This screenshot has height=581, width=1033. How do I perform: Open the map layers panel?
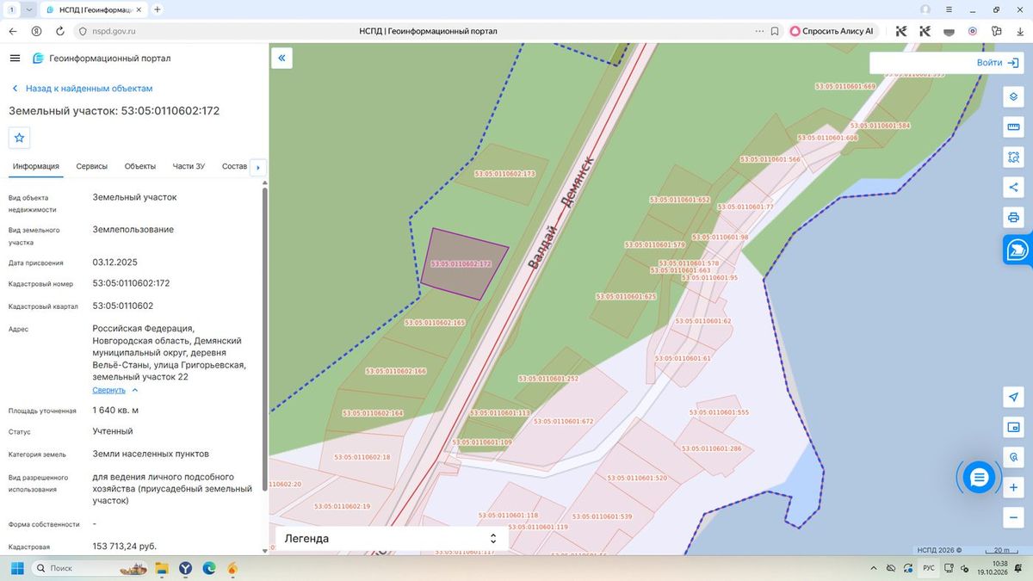pyautogui.click(x=1013, y=96)
